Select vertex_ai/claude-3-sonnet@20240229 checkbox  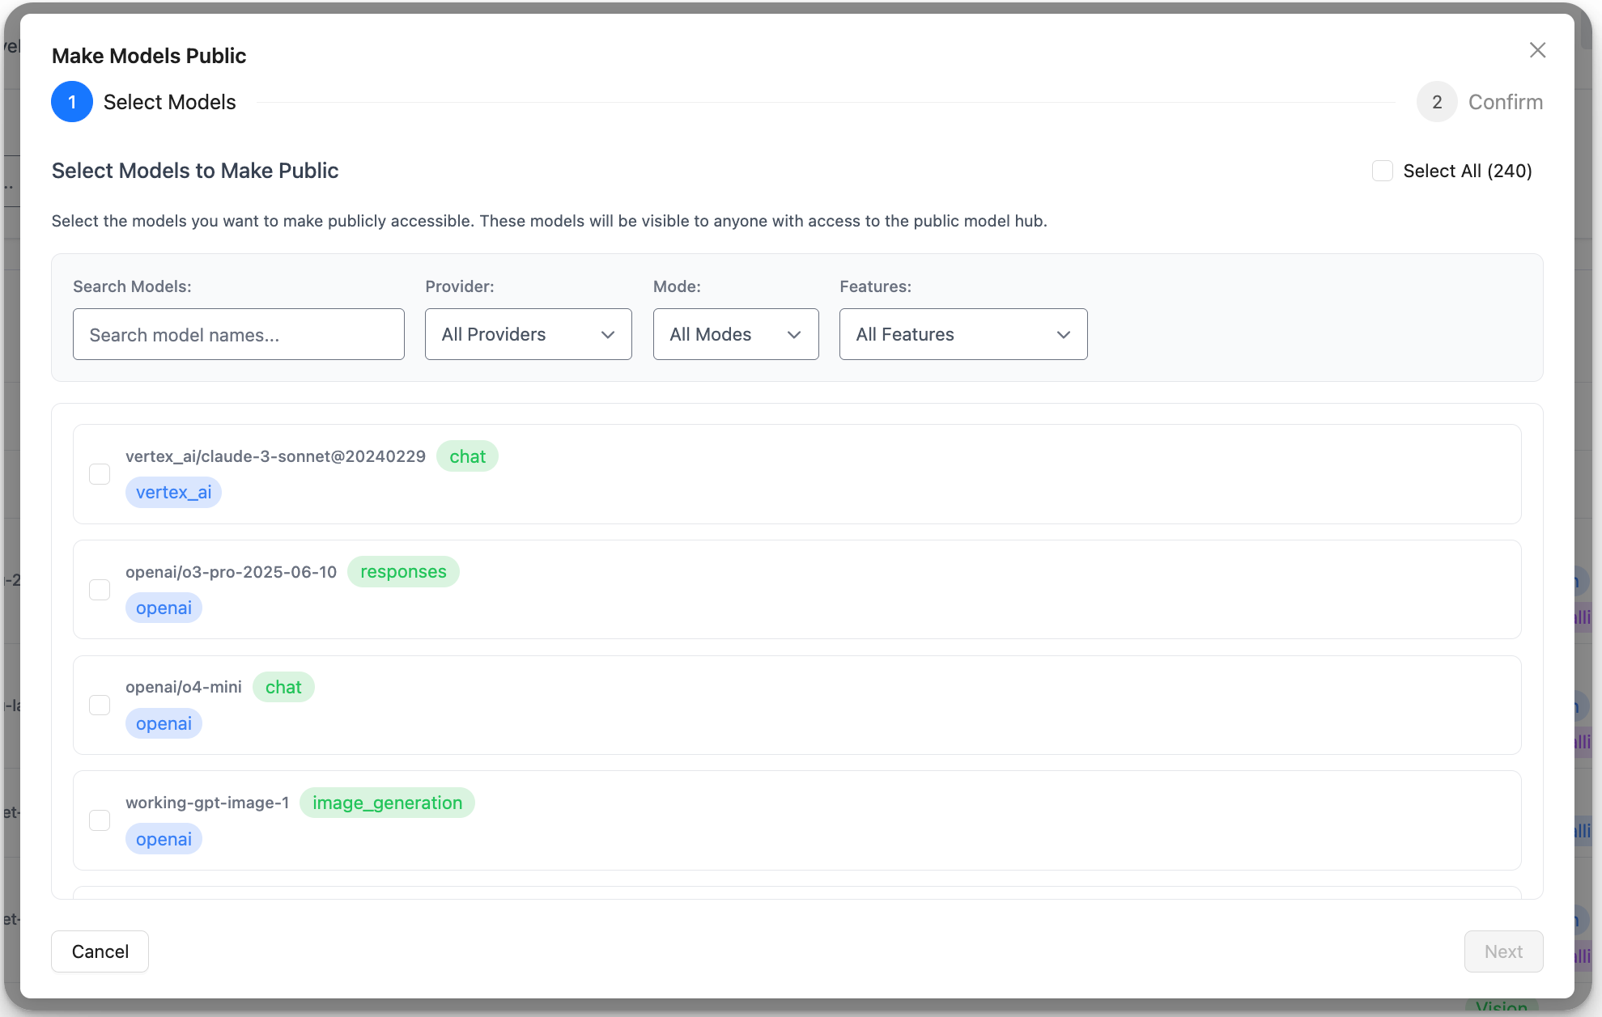[100, 474]
